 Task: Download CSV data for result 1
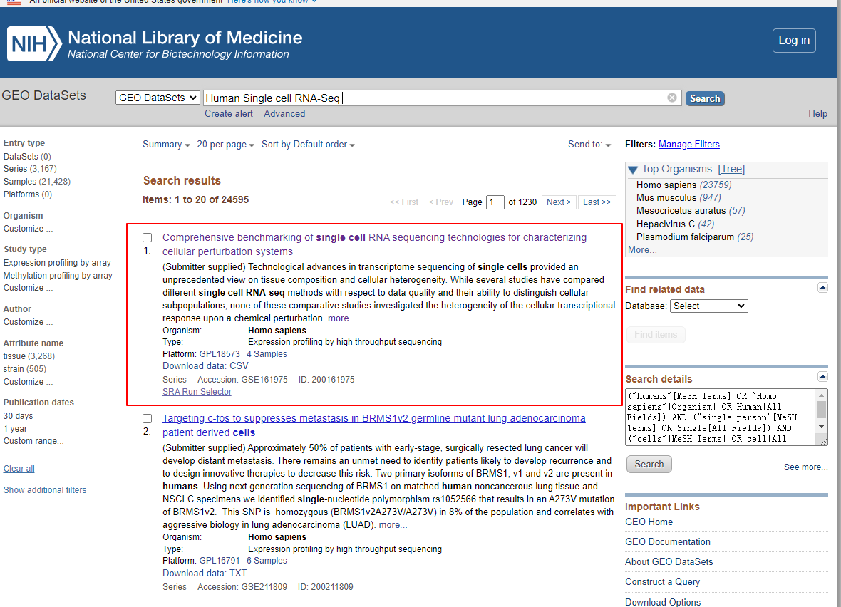[205, 366]
